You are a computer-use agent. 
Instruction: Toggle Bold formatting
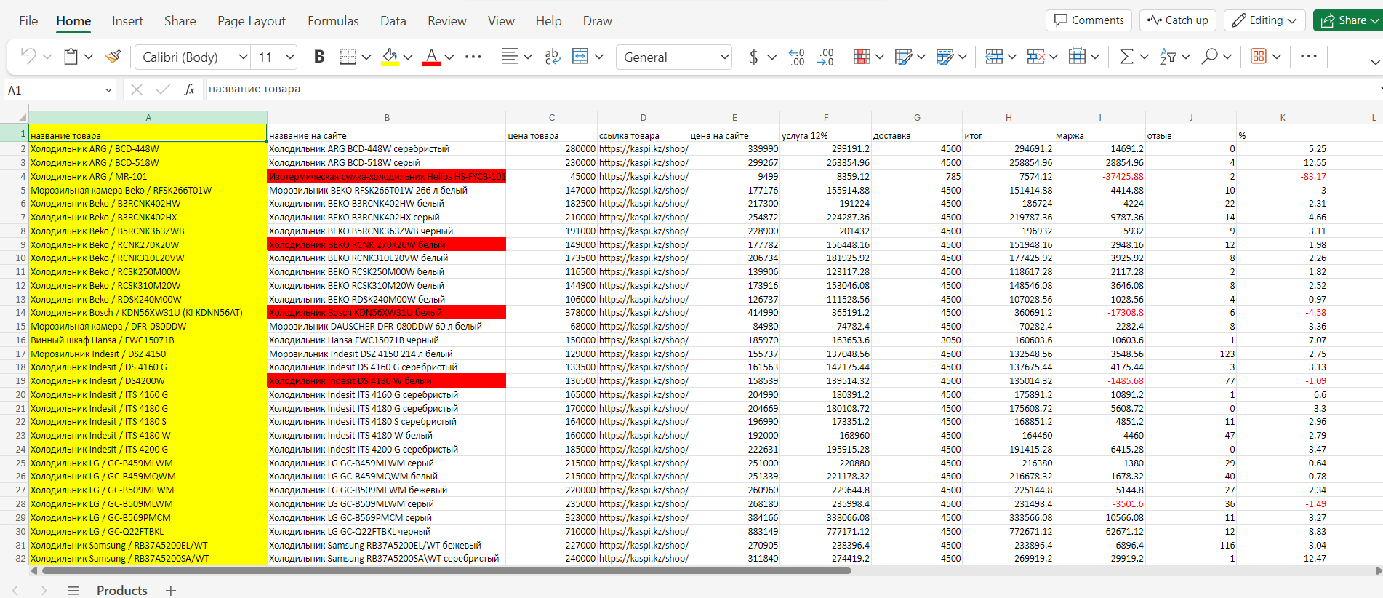click(x=318, y=57)
